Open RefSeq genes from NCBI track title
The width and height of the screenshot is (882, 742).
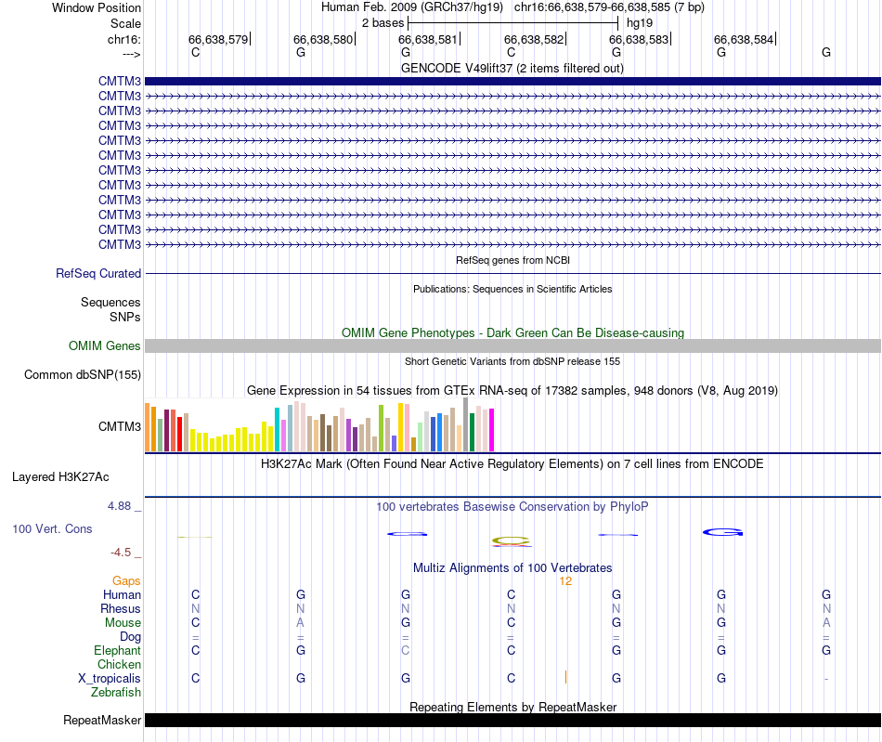pos(512,260)
